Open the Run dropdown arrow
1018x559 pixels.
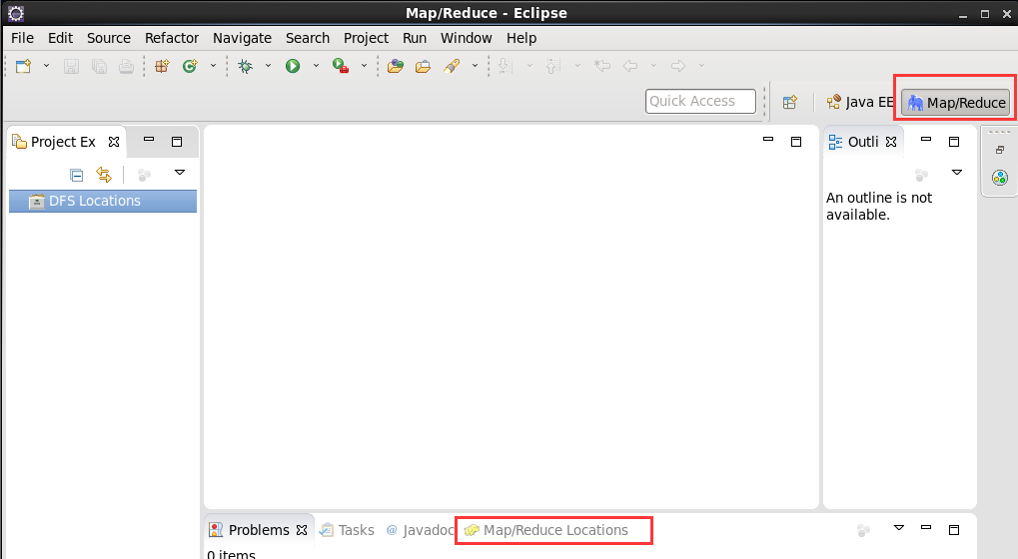click(316, 66)
